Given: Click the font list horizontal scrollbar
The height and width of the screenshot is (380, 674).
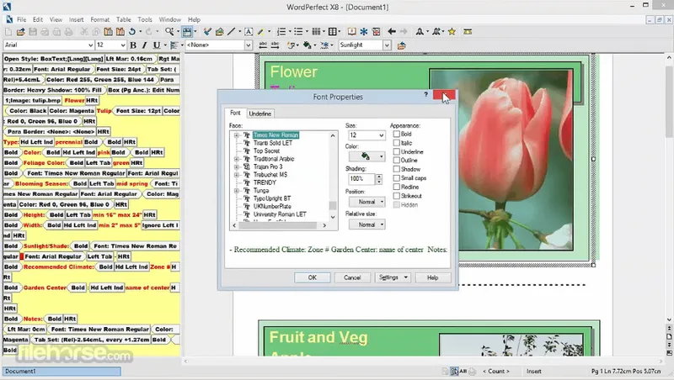Looking at the screenshot, I should tap(280, 225).
